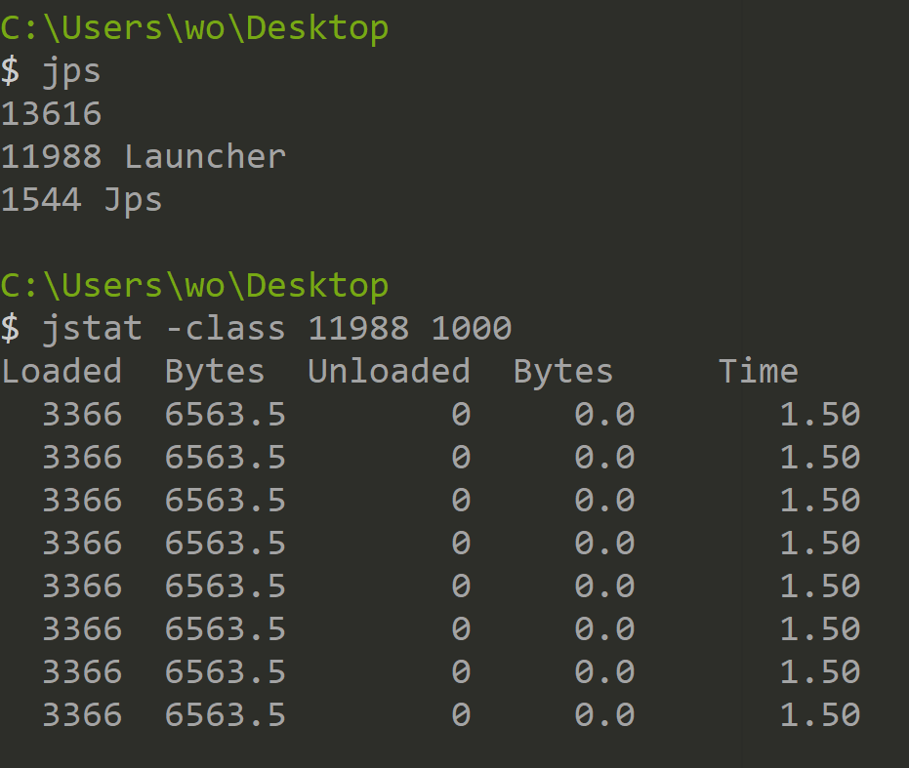Image resolution: width=909 pixels, height=768 pixels.
Task: Click the first C:\Users\wo\Desktop prompt path
Action: point(194,28)
